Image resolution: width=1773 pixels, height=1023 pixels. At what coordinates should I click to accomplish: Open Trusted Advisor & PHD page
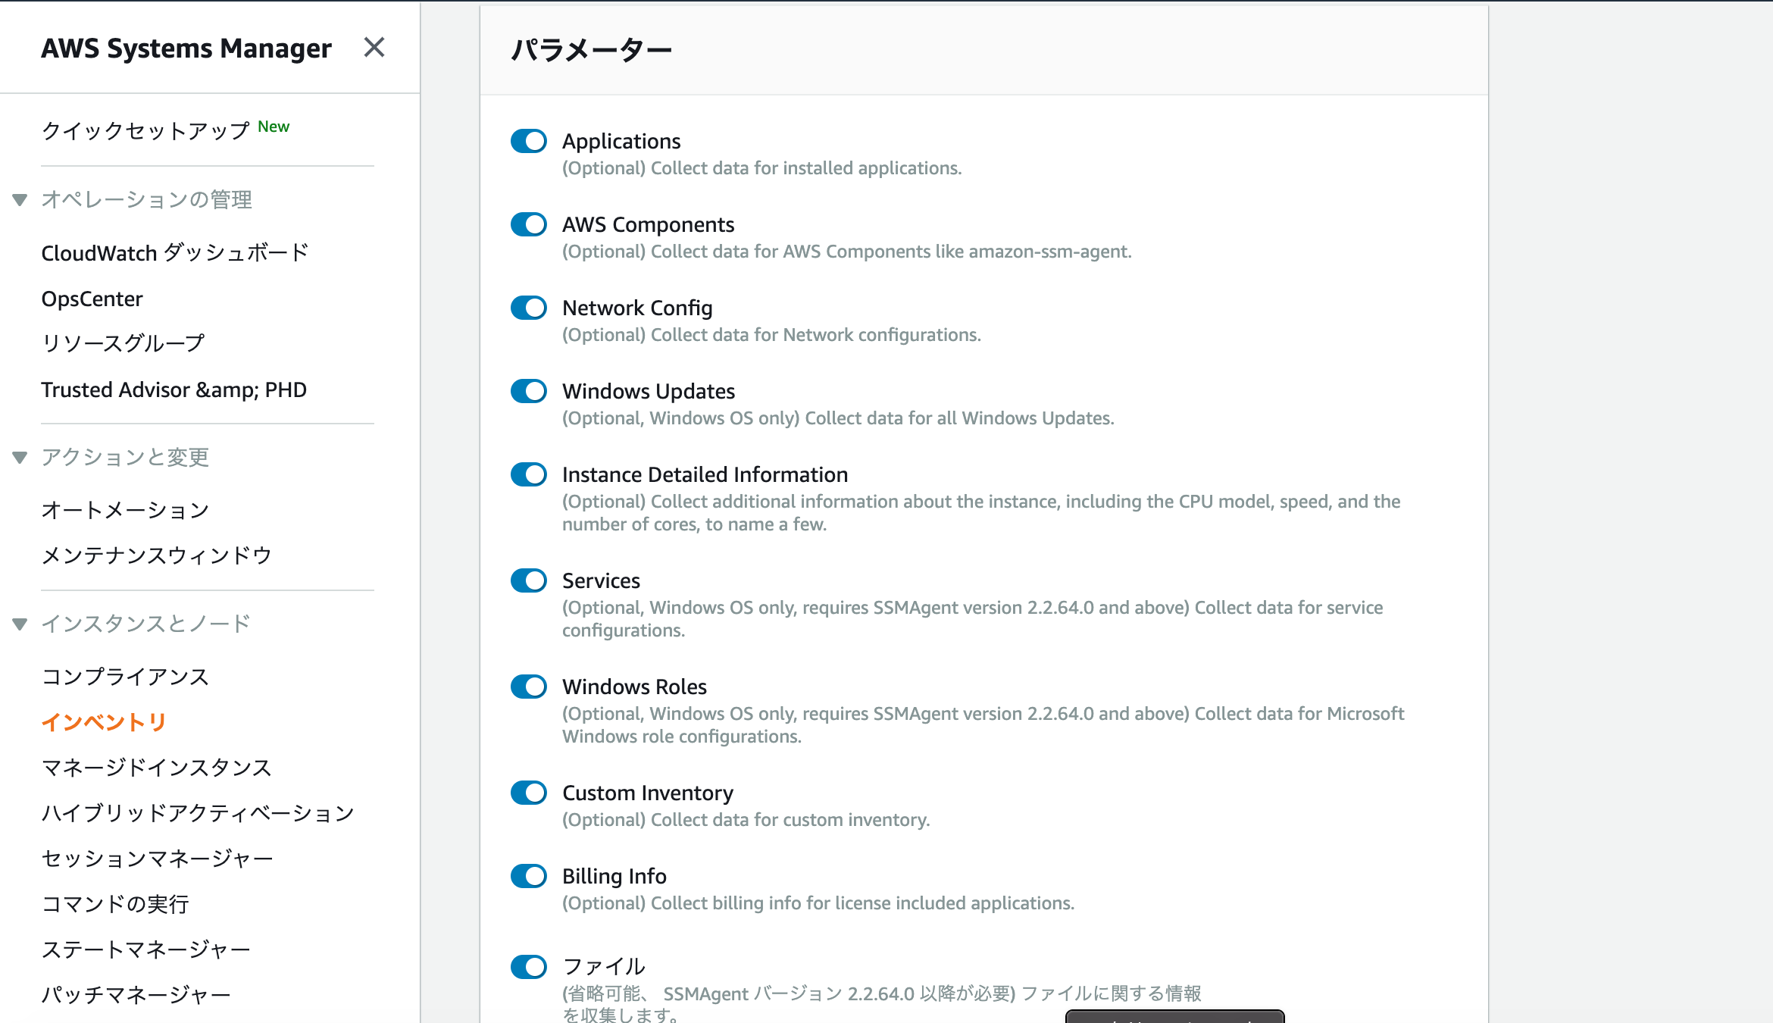click(x=174, y=389)
